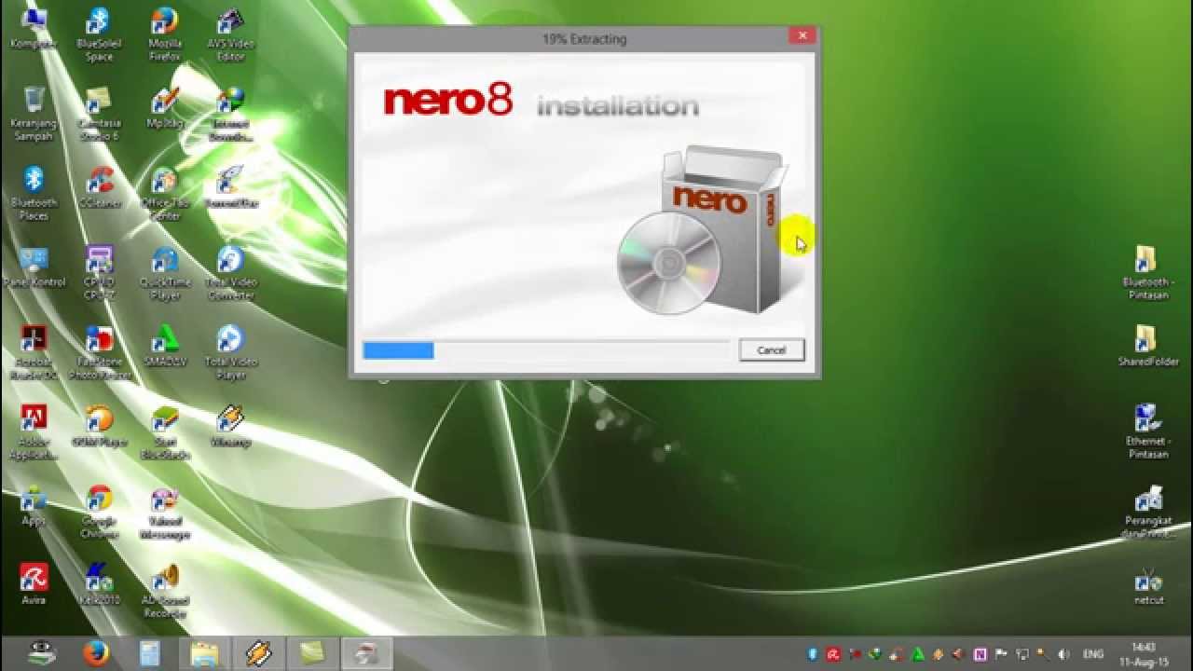Select the Mp3tag desktop shortcut

[x=165, y=108]
